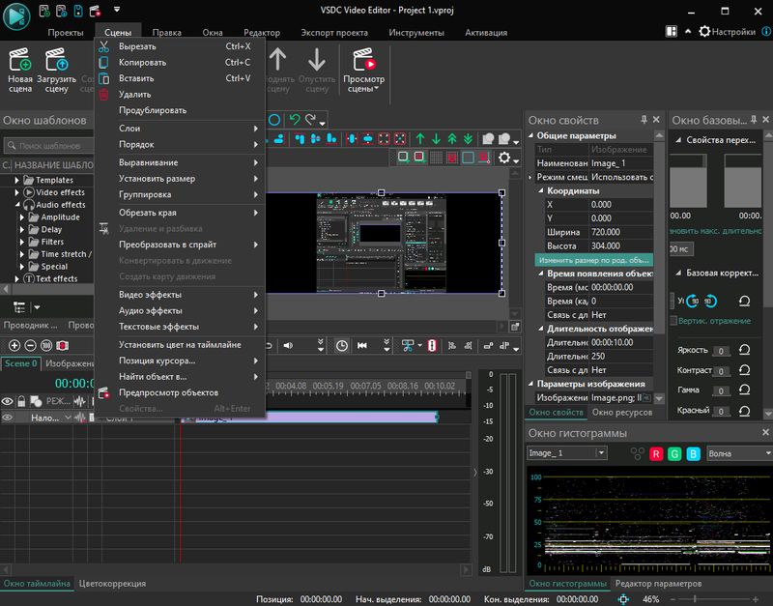The width and height of the screenshot is (773, 606).
Task: Toggle the eye visibility icon in the timeline header
Action: 8,401
